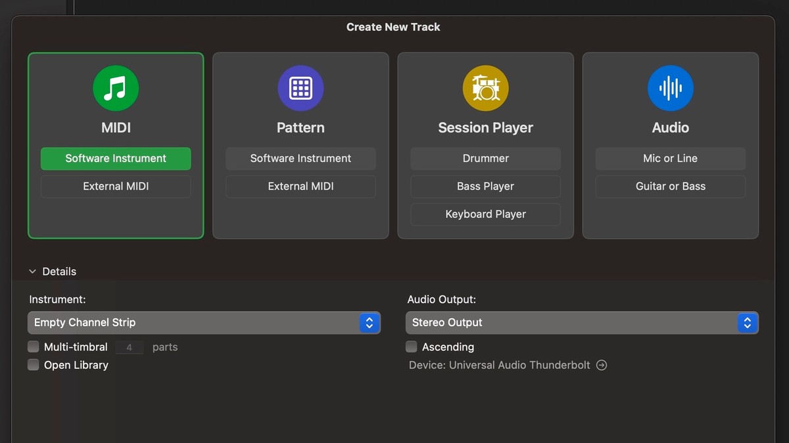
Task: Click the purple Pattern grid icon
Action: click(x=300, y=88)
